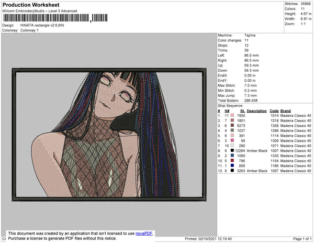
Task: Click 'Madeira Classic 40' brand for code 1166
Action: tap(296, 165)
